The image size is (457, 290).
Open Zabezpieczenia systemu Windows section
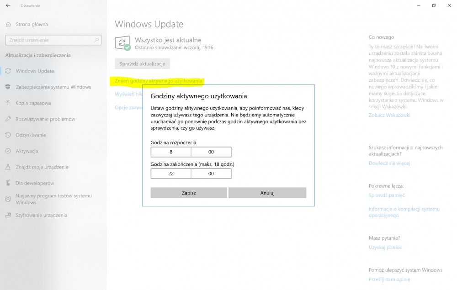(53, 87)
